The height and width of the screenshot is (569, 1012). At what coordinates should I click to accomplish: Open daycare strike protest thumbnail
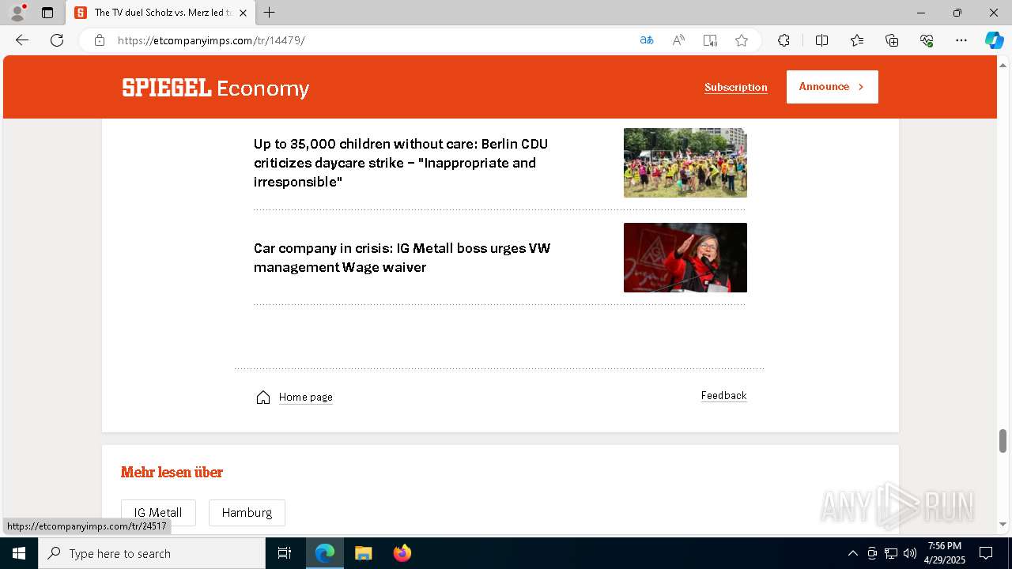[685, 163]
